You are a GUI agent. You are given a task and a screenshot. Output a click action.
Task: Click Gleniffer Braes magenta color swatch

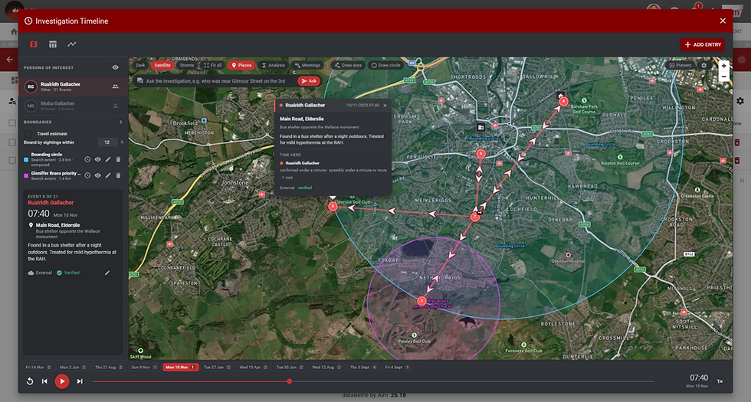coord(26,175)
